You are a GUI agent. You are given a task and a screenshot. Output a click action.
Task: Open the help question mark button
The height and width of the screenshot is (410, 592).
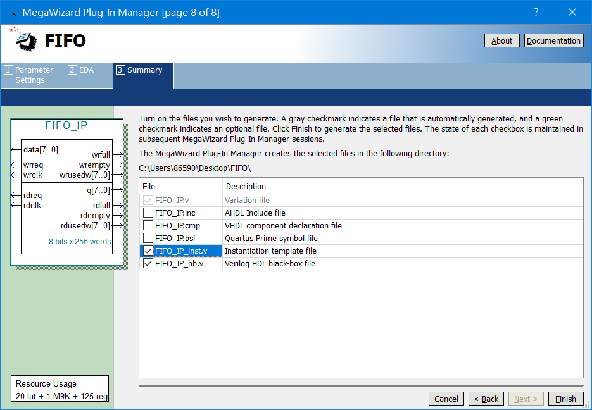536,12
